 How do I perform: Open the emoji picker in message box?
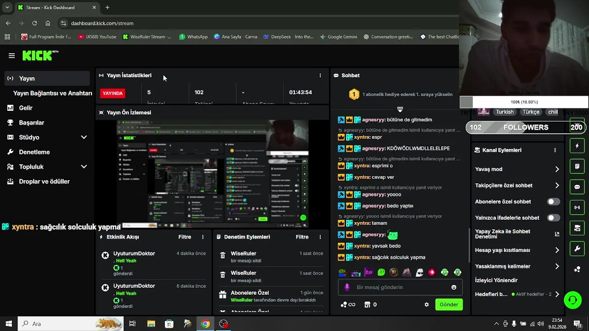click(x=454, y=287)
